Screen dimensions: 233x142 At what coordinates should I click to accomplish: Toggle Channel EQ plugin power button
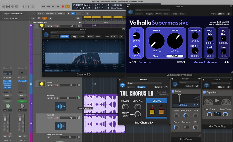click(x=46, y=35)
